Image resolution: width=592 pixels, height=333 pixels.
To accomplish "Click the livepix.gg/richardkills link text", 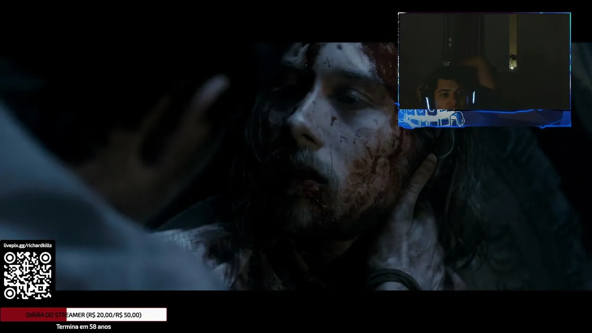I will (28, 245).
